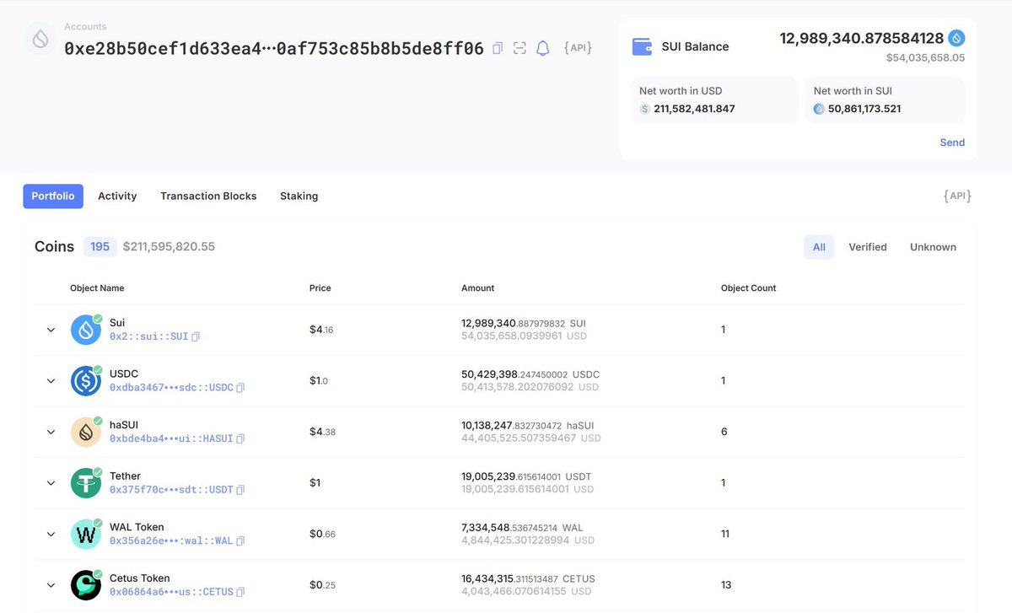The height and width of the screenshot is (613, 1012).
Task: Click the haSUI coin logo
Action: (86, 432)
